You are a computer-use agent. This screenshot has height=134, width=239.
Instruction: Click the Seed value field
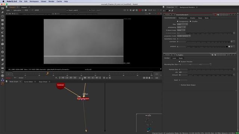pos(183,80)
